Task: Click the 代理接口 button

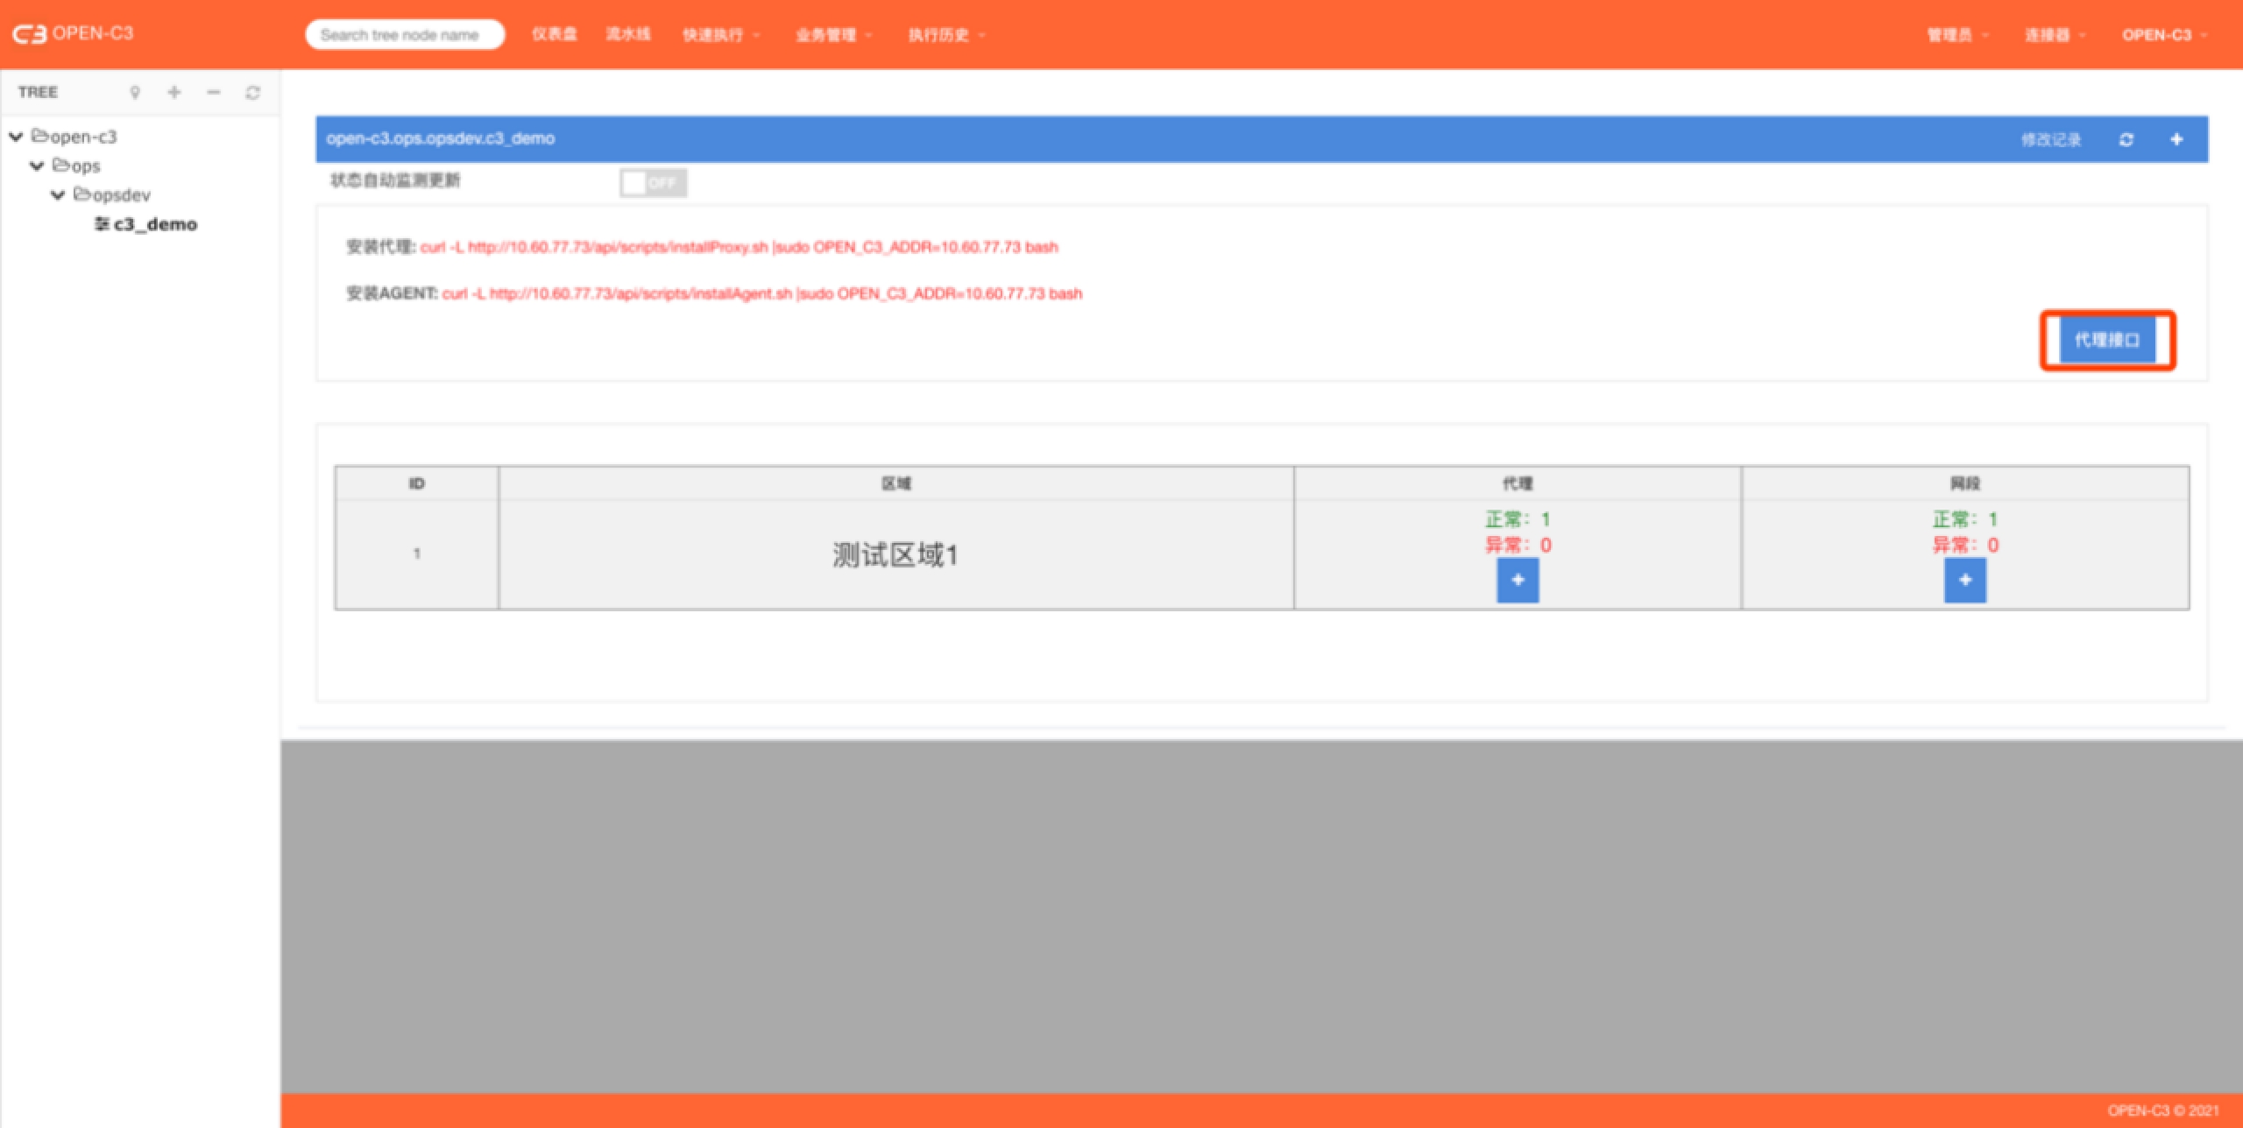Action: (2107, 340)
